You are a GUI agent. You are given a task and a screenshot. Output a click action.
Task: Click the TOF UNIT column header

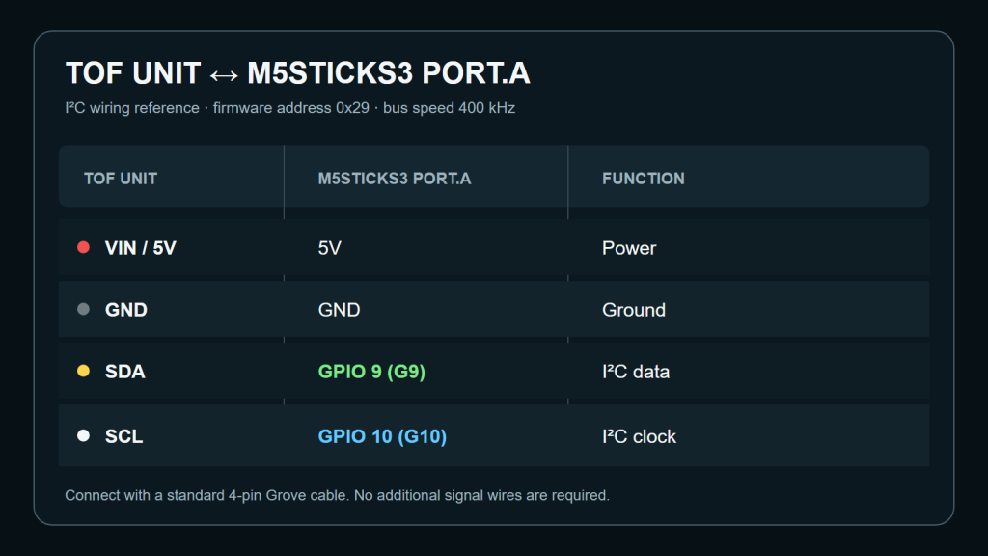click(x=121, y=179)
